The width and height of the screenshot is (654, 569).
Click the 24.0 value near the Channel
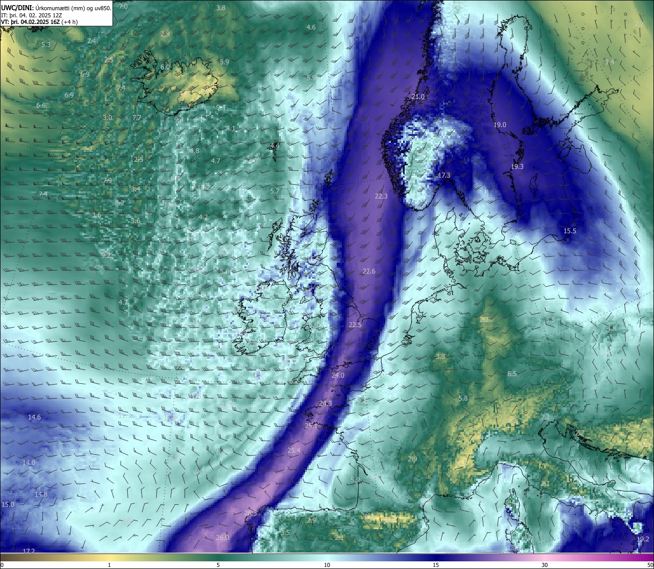pyautogui.click(x=338, y=375)
